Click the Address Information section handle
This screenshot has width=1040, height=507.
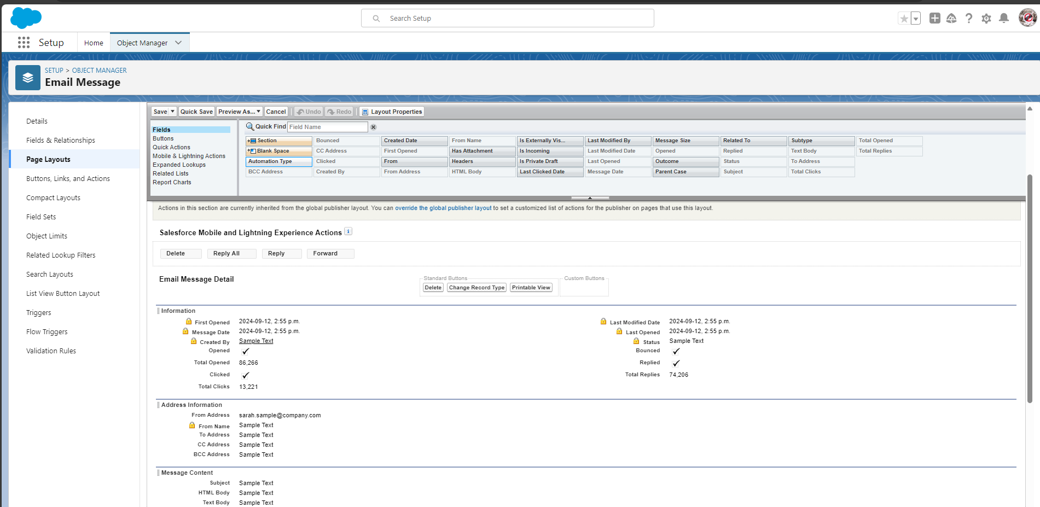point(159,405)
